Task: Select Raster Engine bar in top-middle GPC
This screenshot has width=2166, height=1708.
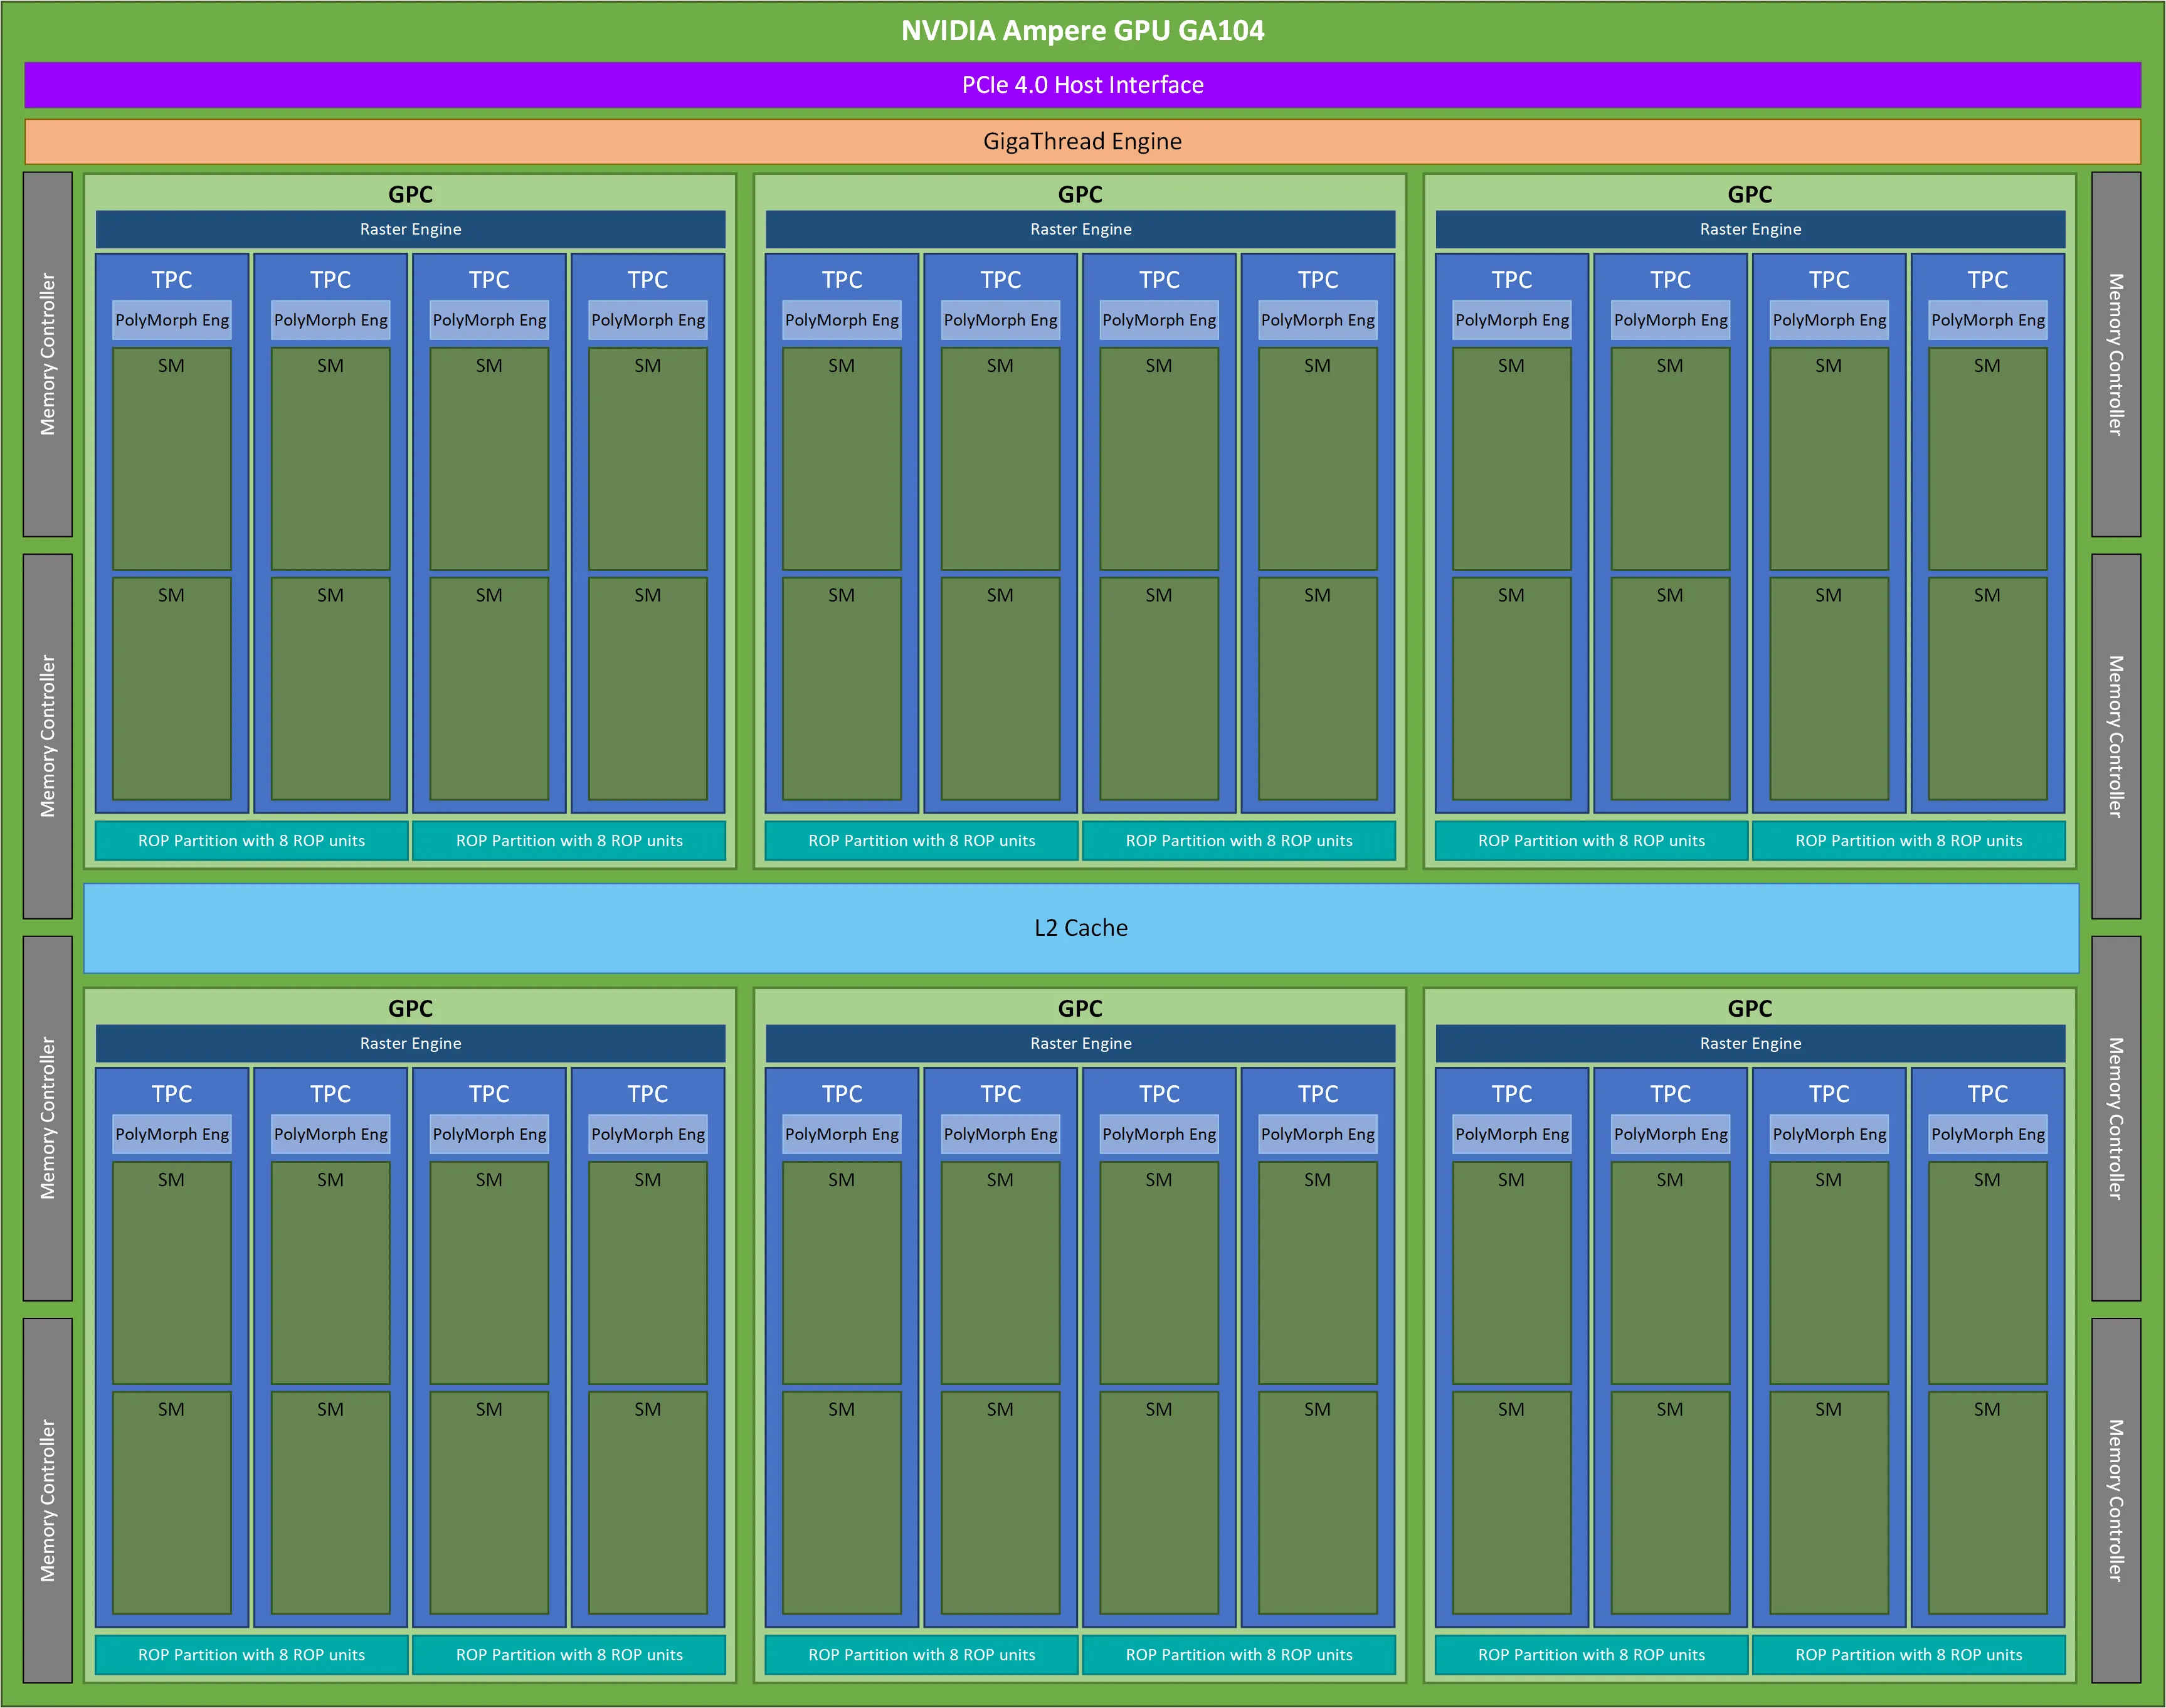Action: coord(1080,229)
